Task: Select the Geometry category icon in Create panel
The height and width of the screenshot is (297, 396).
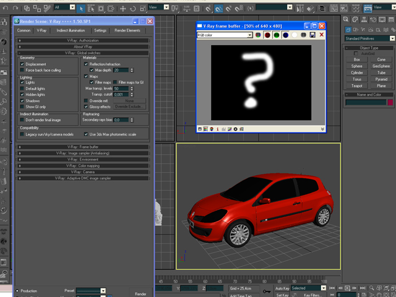Action: point(348,30)
